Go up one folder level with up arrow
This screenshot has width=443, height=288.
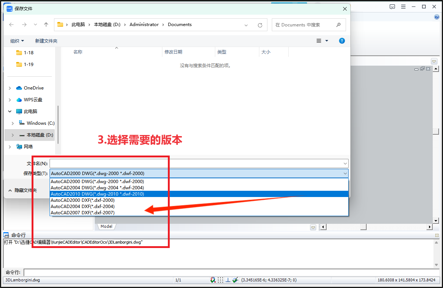[46, 25]
